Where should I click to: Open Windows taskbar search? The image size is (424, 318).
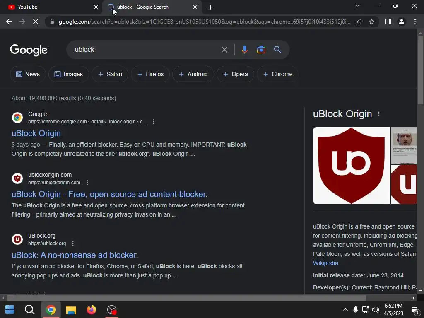[29, 310]
